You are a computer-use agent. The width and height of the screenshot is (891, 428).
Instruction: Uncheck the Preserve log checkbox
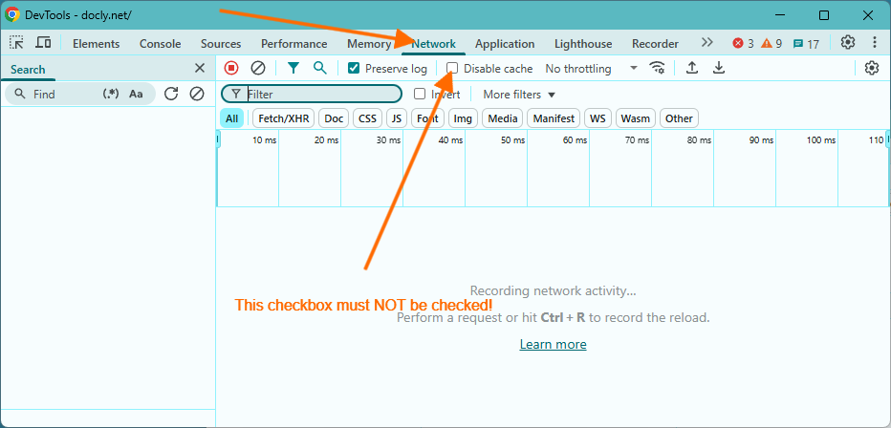pyautogui.click(x=354, y=69)
